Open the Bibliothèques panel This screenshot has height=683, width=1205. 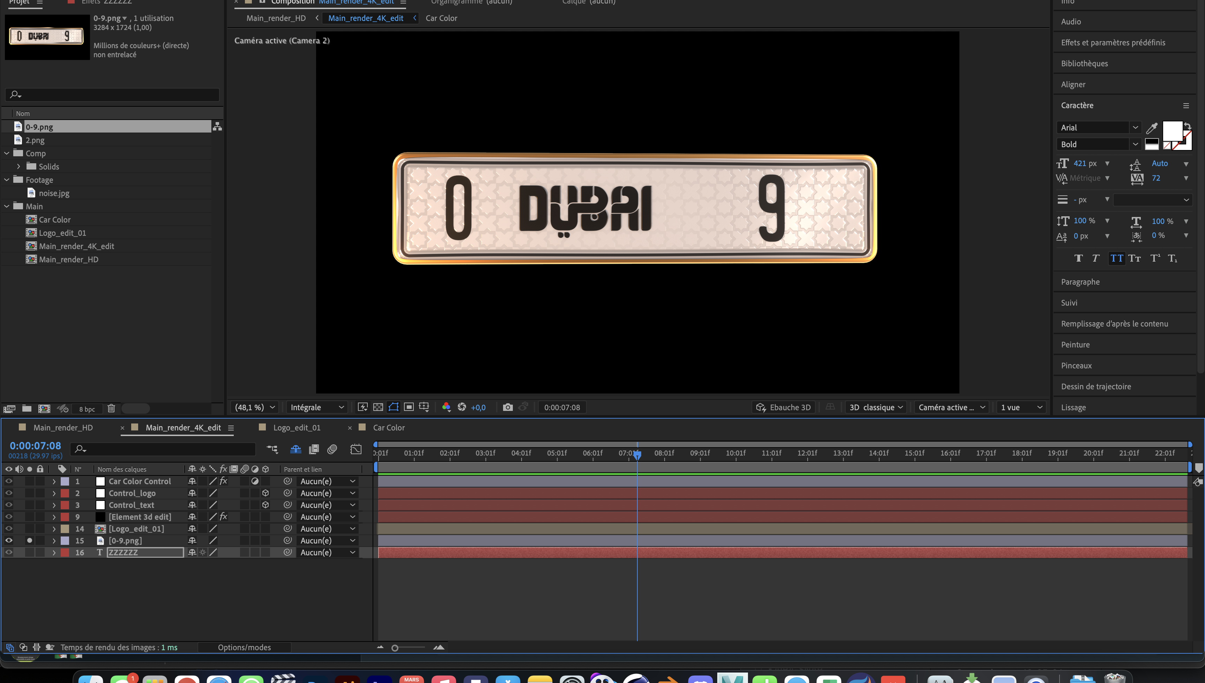(1084, 64)
